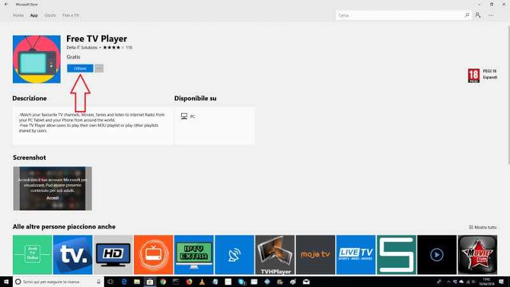
Task: Open the Movie Tube star app tile
Action: pyautogui.click(x=477, y=254)
